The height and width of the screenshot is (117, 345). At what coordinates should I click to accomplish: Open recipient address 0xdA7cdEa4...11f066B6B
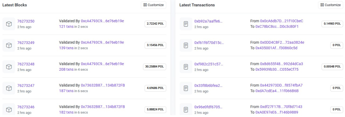pos(277,91)
